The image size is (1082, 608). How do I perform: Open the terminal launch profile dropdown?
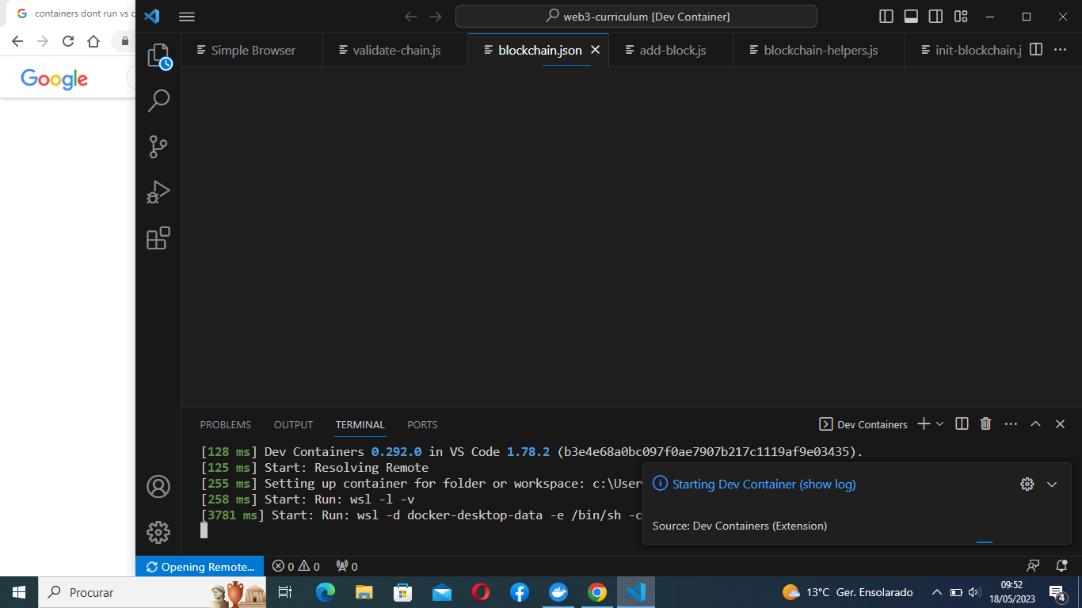(x=939, y=424)
